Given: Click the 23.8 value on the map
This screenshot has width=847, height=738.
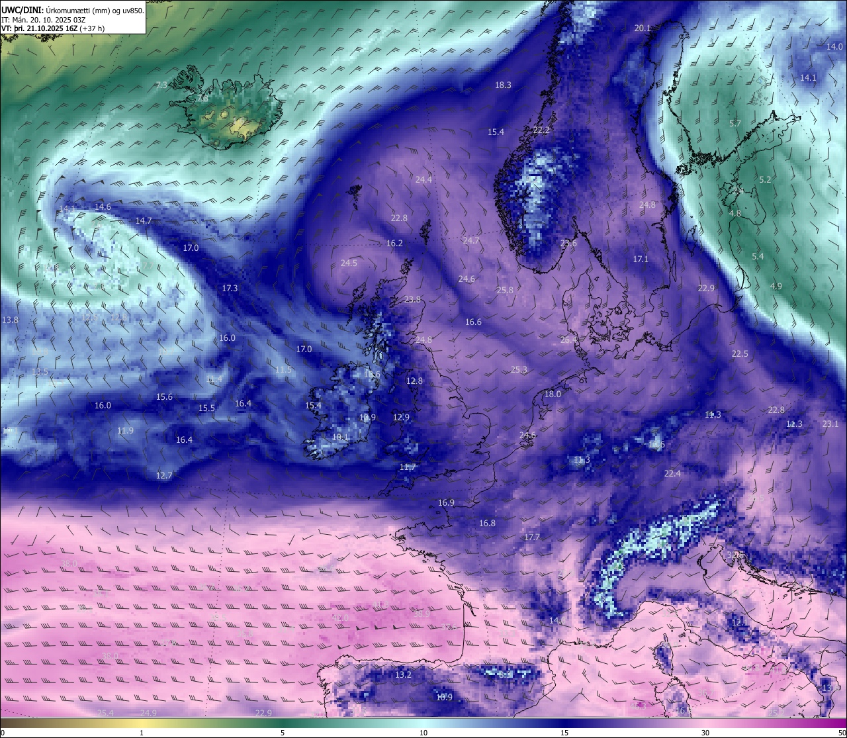Looking at the screenshot, I should (412, 299).
